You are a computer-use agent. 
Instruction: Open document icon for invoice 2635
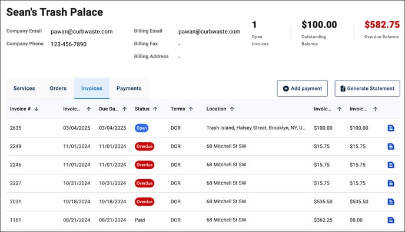tap(391, 128)
